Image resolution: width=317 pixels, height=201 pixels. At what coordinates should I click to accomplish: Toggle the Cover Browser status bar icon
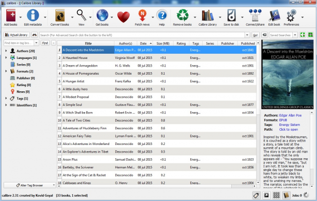click(x=266, y=195)
